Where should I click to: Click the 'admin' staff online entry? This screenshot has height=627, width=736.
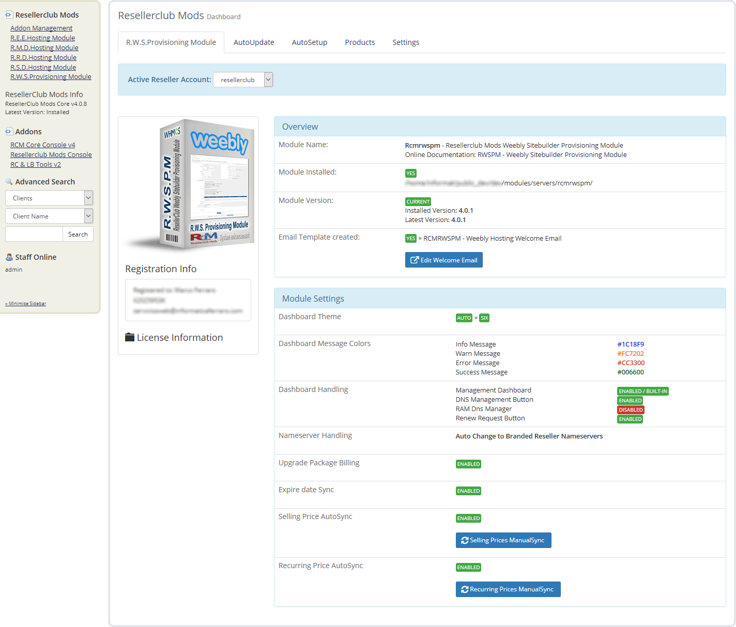14,270
